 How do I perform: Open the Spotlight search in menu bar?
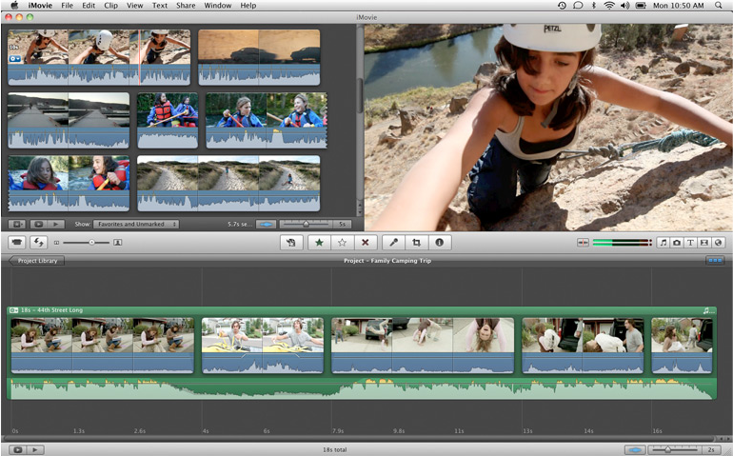point(719,6)
